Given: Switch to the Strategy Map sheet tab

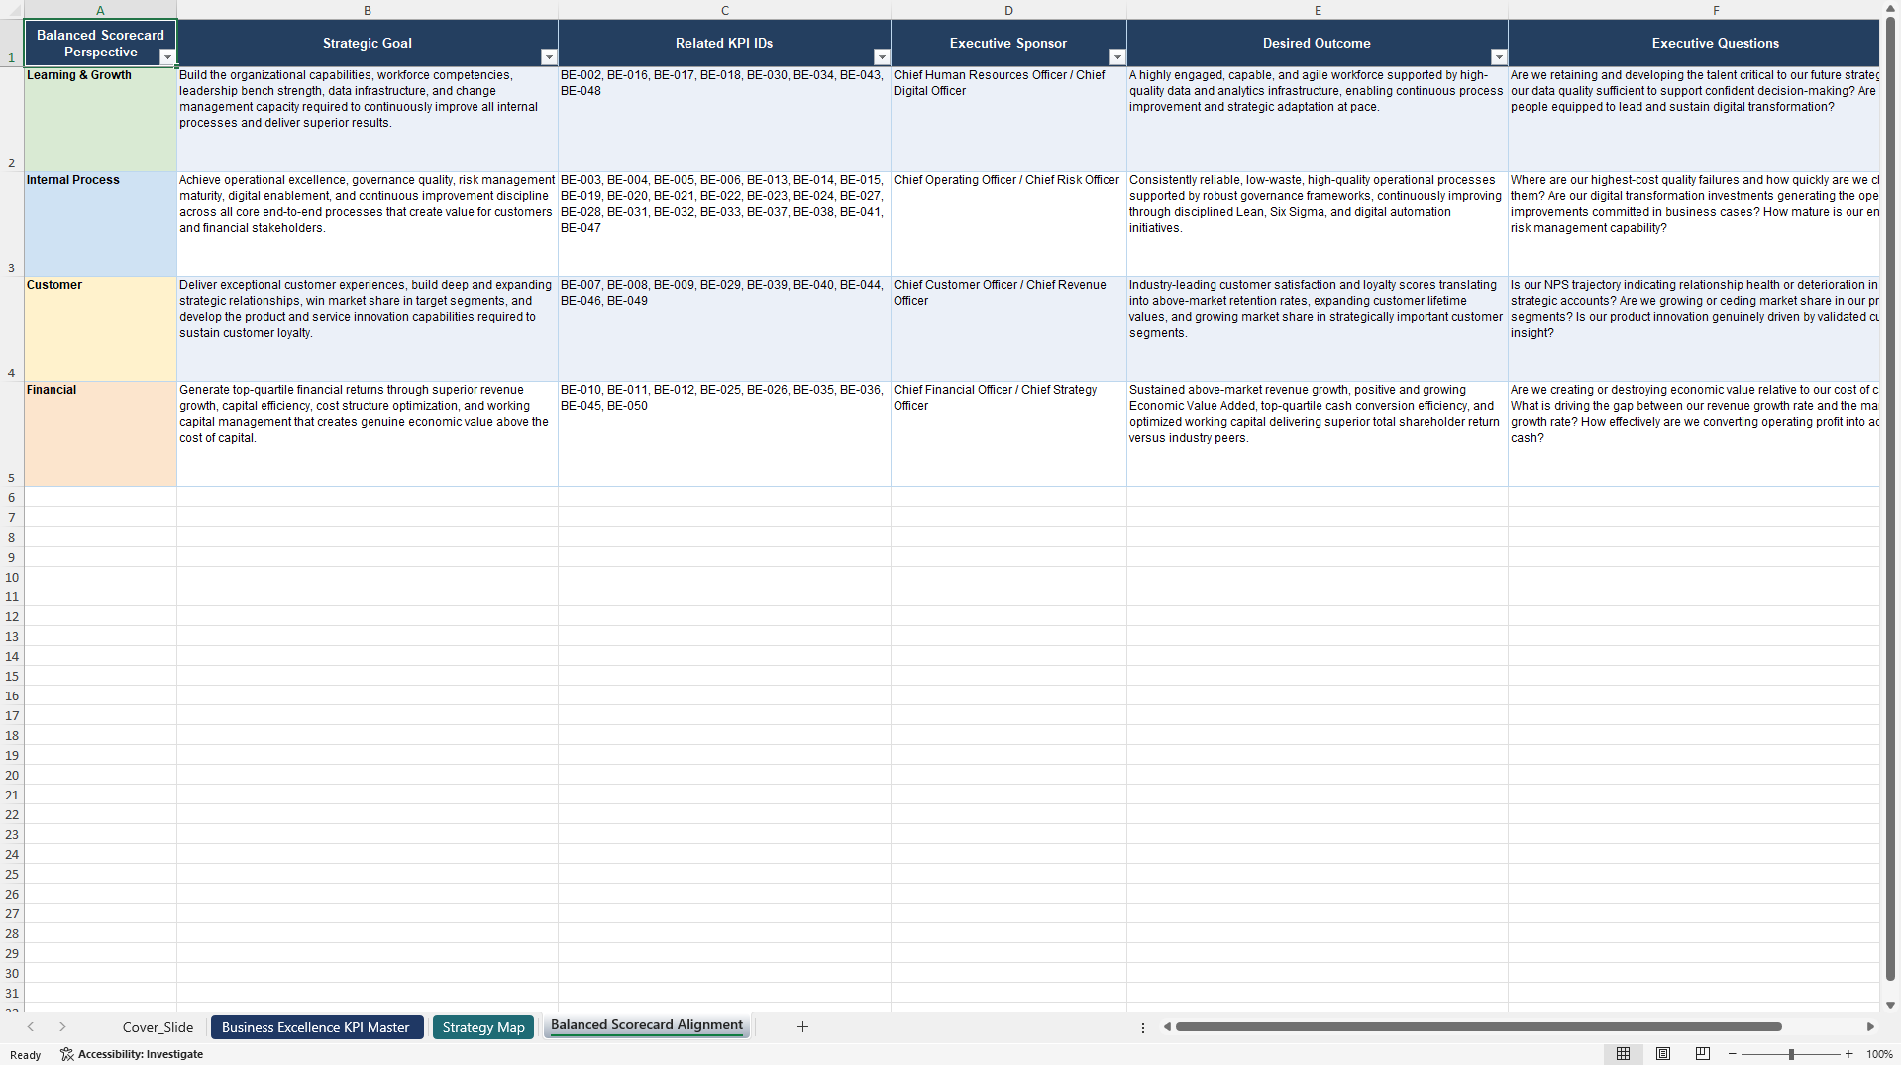Looking at the screenshot, I should [483, 1027].
